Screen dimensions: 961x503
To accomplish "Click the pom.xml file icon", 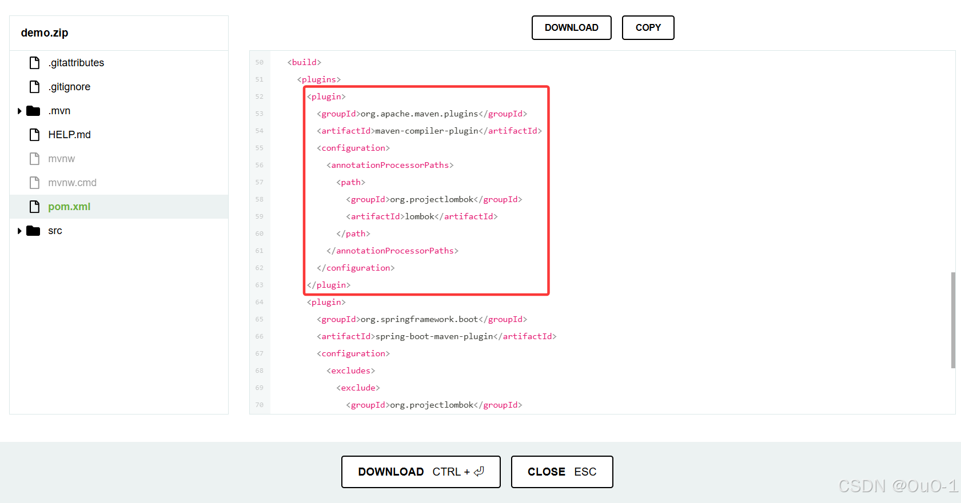I will [34, 207].
